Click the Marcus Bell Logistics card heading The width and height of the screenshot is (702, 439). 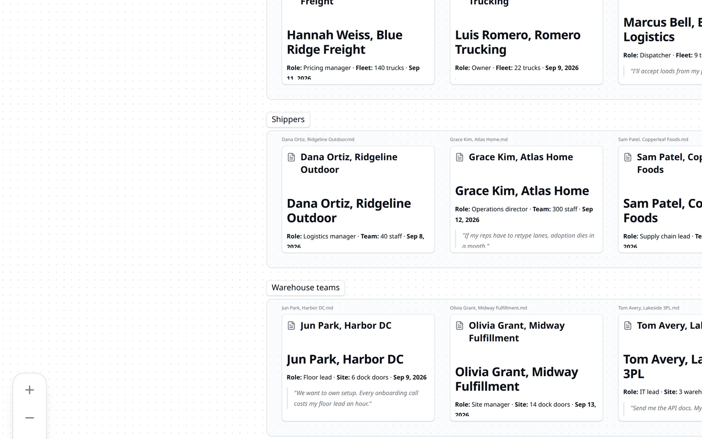coord(663,29)
